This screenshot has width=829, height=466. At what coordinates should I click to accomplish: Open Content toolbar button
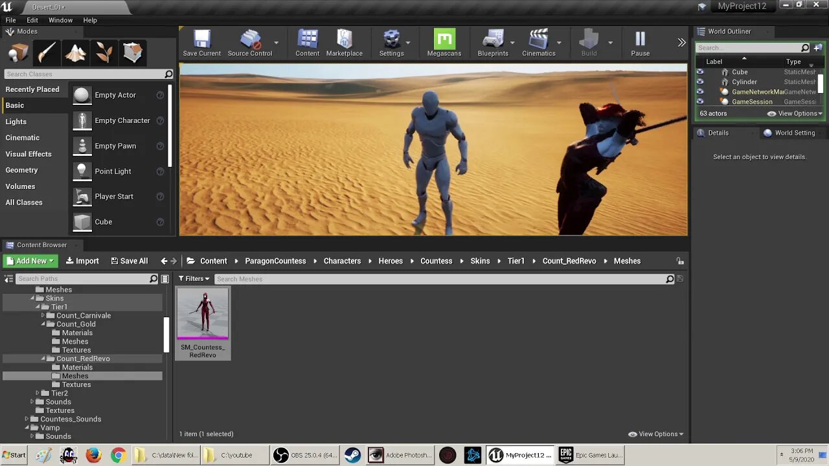coord(307,43)
